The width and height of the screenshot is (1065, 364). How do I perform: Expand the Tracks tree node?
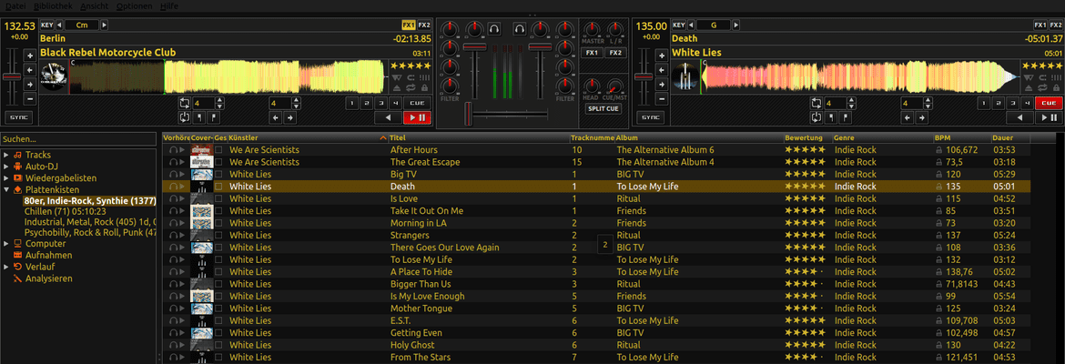6,155
